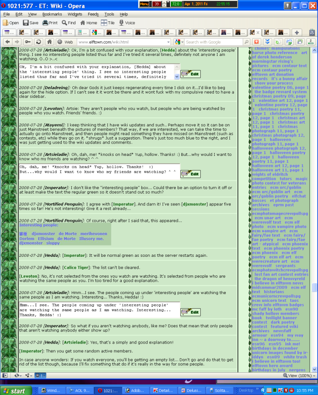Click the search magnifier button
The height and width of the screenshot is (395, 318).
pos(247,42)
